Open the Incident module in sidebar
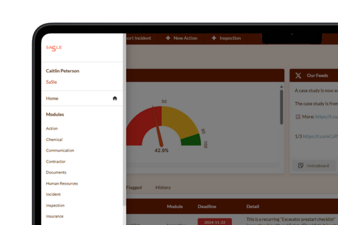Image resolution: width=338 pixels, height=225 pixels. (53, 194)
